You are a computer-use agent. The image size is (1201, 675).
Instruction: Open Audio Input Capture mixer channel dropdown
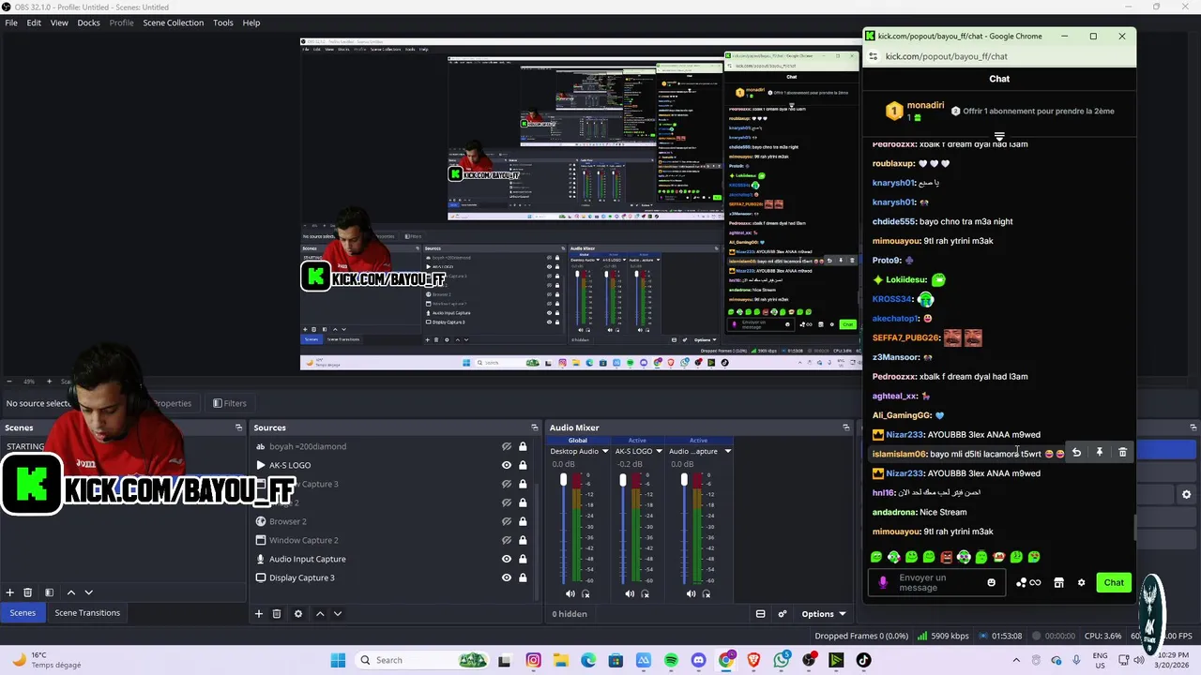click(727, 451)
